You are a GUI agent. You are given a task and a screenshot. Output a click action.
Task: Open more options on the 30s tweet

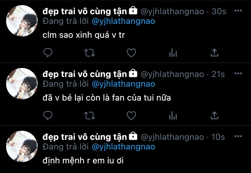click(x=238, y=11)
